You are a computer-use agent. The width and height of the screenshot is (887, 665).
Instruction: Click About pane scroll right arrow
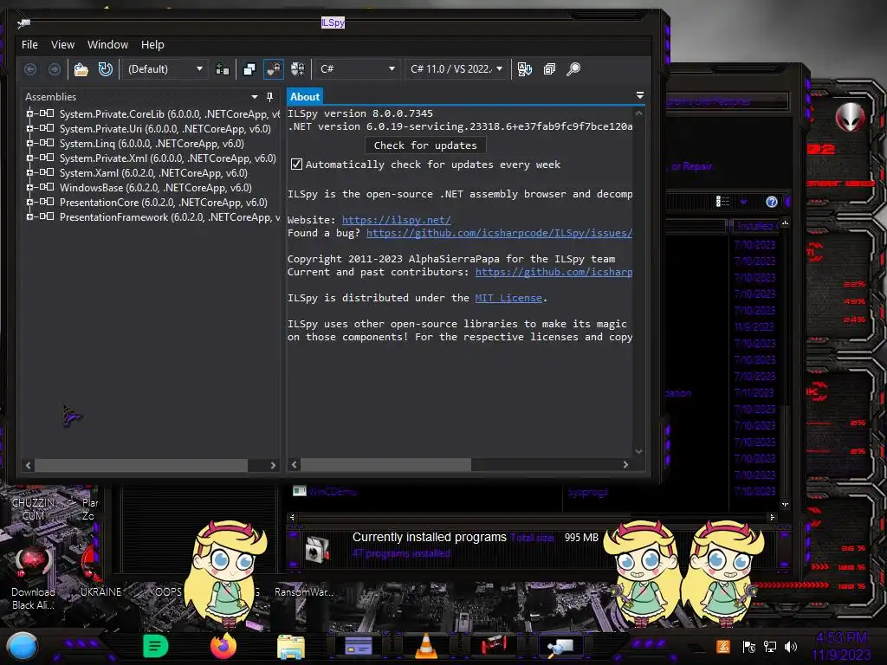[x=625, y=465]
